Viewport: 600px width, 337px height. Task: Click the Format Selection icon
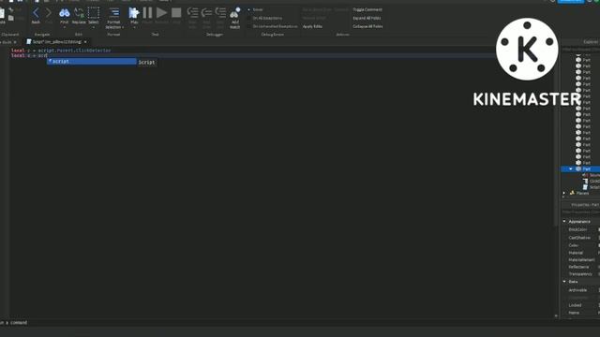pyautogui.click(x=114, y=13)
